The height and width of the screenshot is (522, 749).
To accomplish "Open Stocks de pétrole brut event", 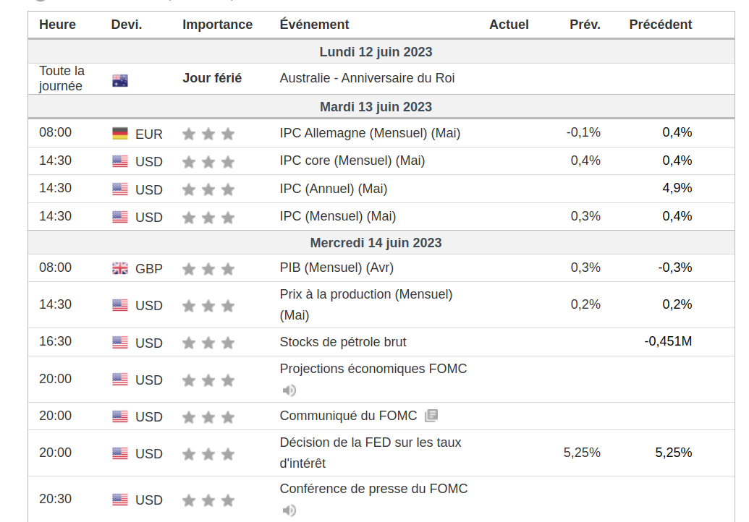I will [x=343, y=342].
